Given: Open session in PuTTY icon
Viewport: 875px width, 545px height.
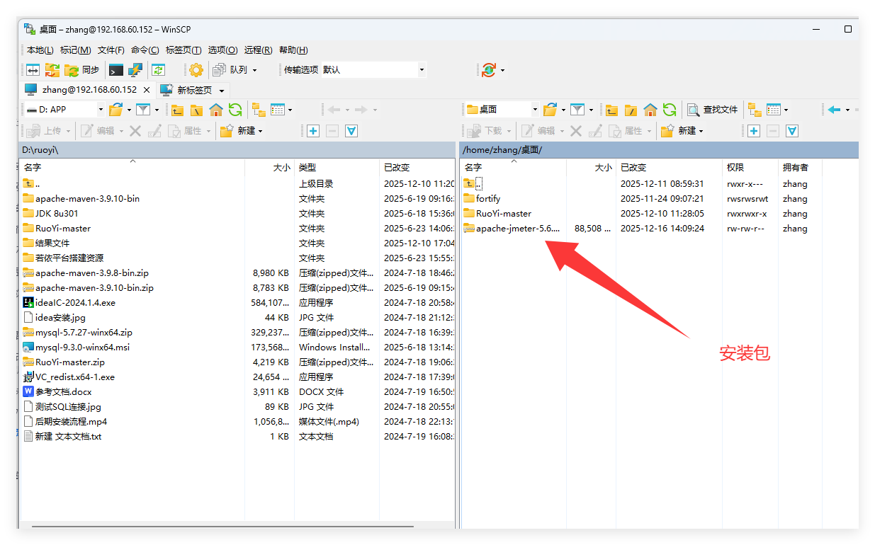Looking at the screenshot, I should point(135,70).
